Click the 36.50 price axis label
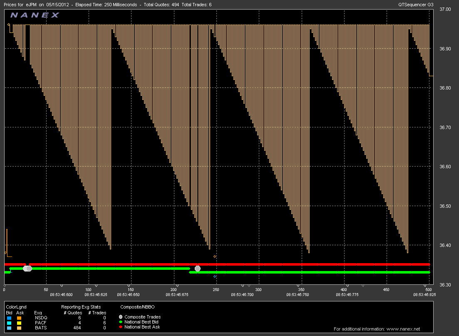 click(x=445, y=206)
